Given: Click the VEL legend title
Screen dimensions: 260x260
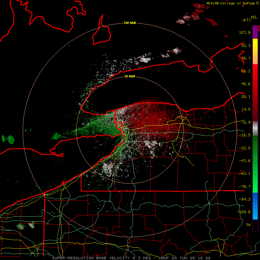Looking at the screenshot, I should (x=254, y=17).
